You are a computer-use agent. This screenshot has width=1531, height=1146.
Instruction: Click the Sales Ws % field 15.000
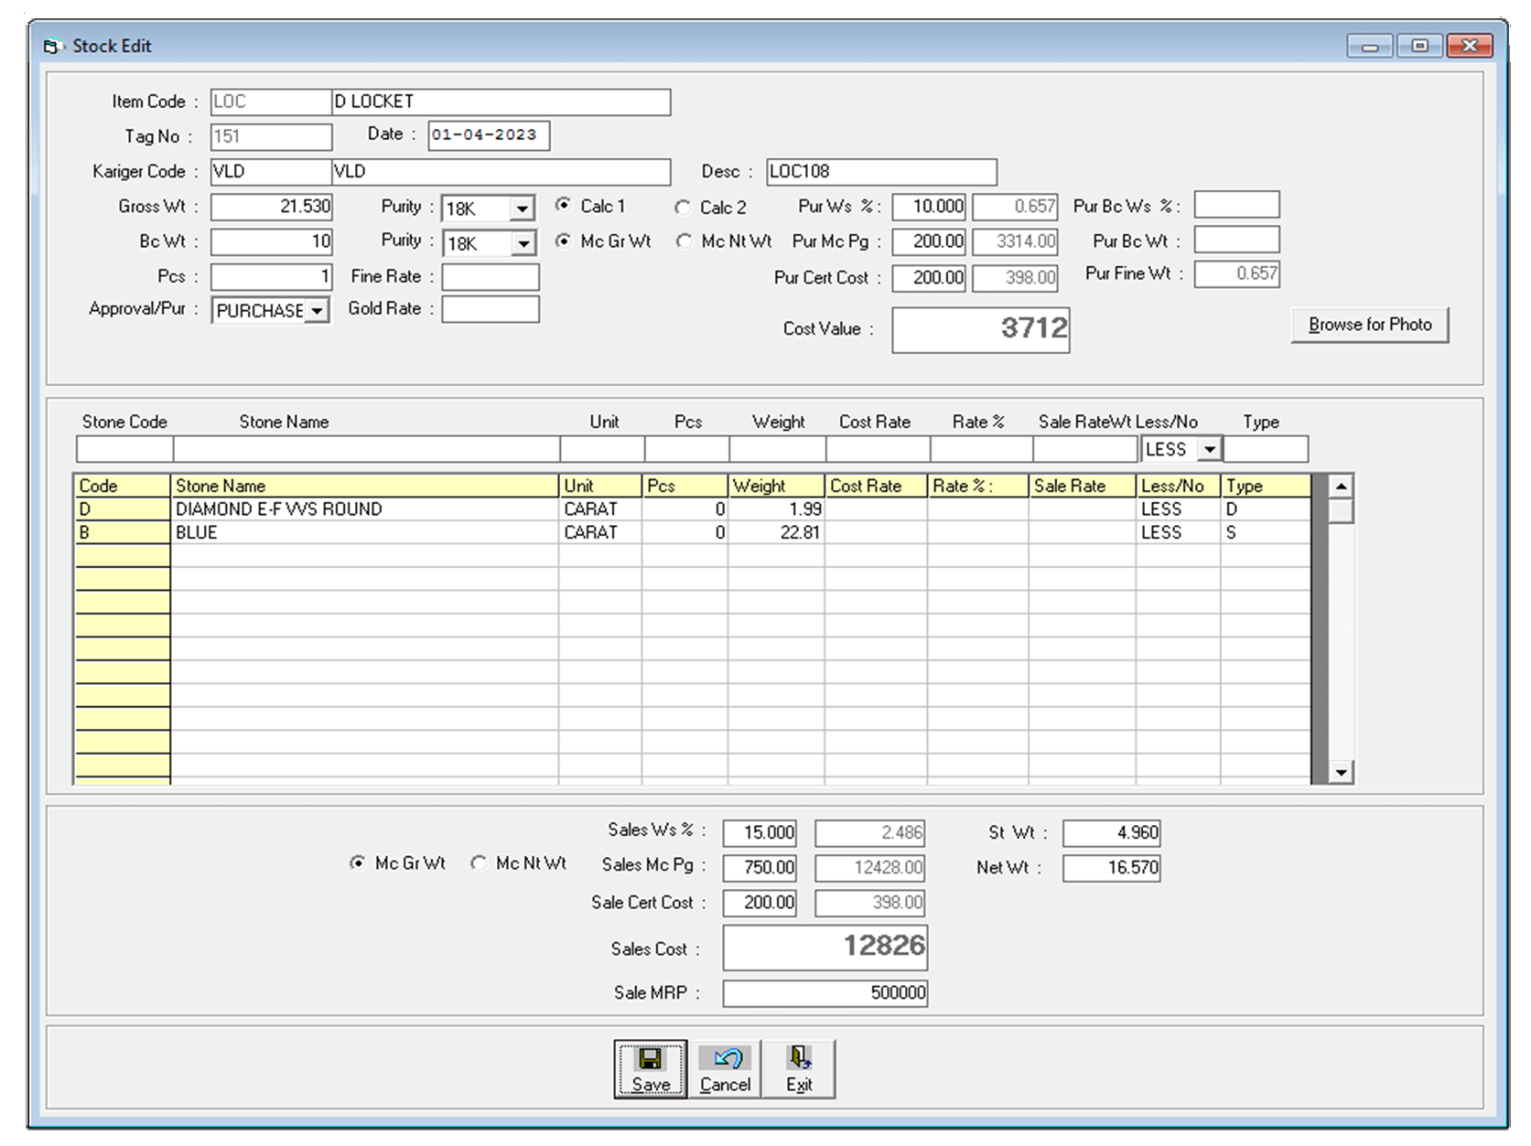(760, 833)
